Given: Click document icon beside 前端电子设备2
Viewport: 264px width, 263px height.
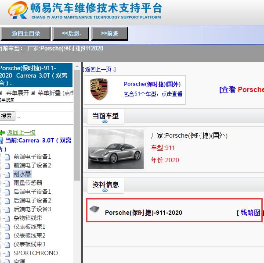Looking at the screenshot, I should (x=7, y=166).
